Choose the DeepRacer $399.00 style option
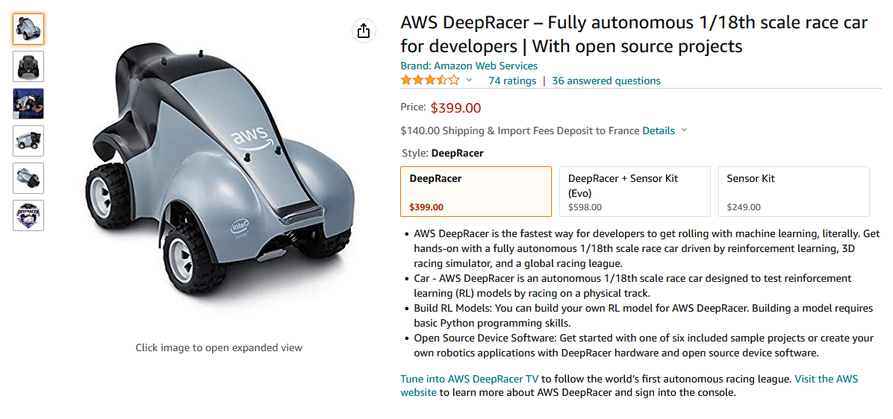Image resolution: width=893 pixels, height=419 pixels. click(476, 192)
